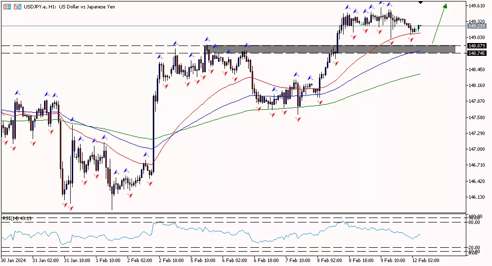This screenshot has width=492, height=266.
Task: Click the 149.030 price scale label
Action: pos(476,37)
